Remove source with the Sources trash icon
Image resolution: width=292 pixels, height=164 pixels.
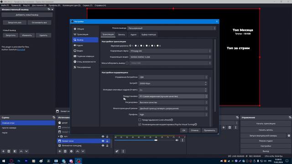65,151
